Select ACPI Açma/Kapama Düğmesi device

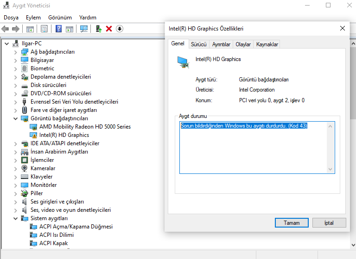click(76, 227)
